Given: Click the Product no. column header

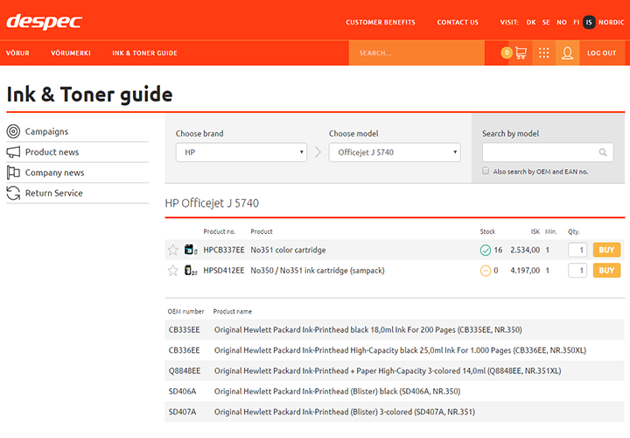Looking at the screenshot, I should (x=219, y=231).
